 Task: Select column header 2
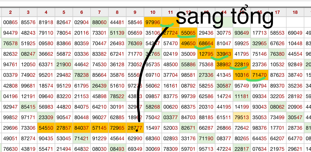[x=10, y=12]
